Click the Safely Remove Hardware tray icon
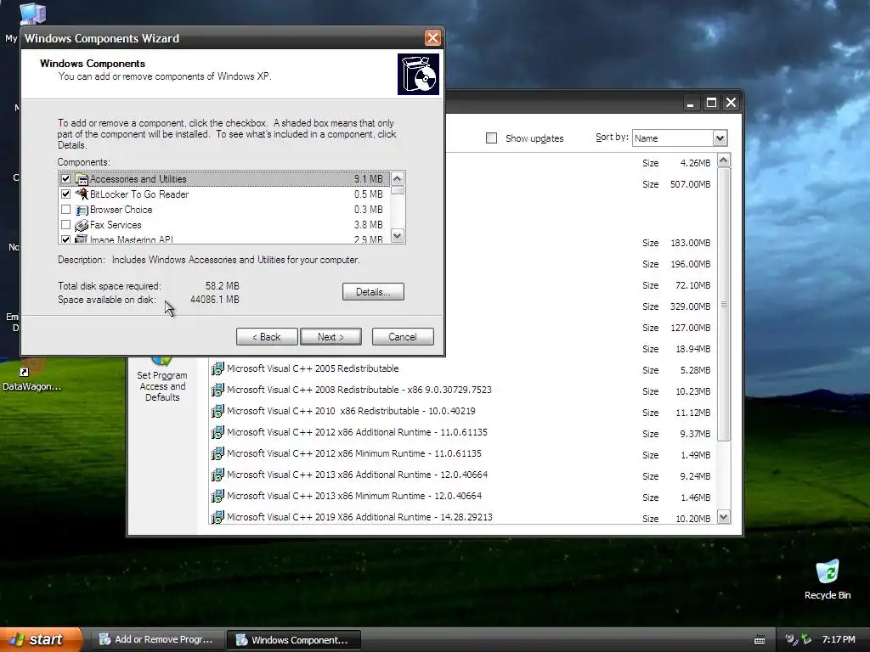 (806, 639)
